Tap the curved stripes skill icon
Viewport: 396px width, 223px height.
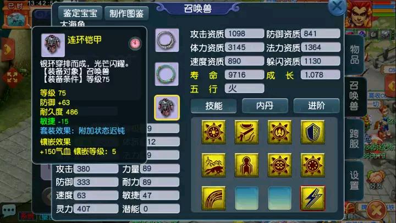coord(213,198)
